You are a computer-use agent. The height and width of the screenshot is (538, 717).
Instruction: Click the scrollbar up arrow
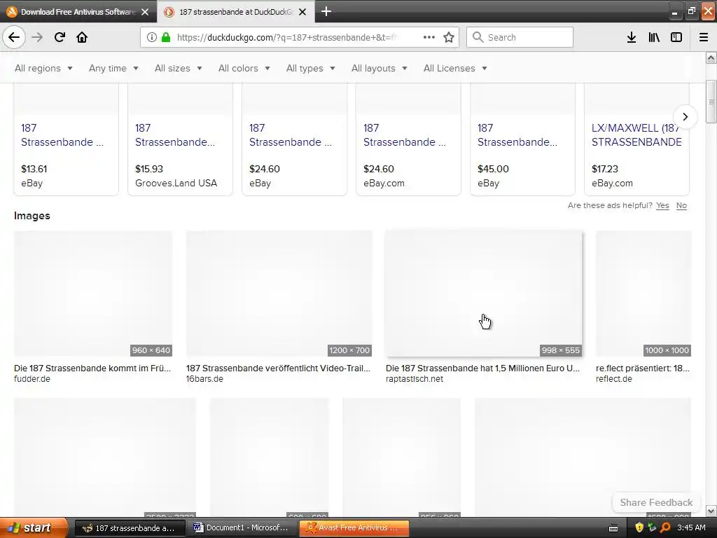pyautogui.click(x=711, y=57)
